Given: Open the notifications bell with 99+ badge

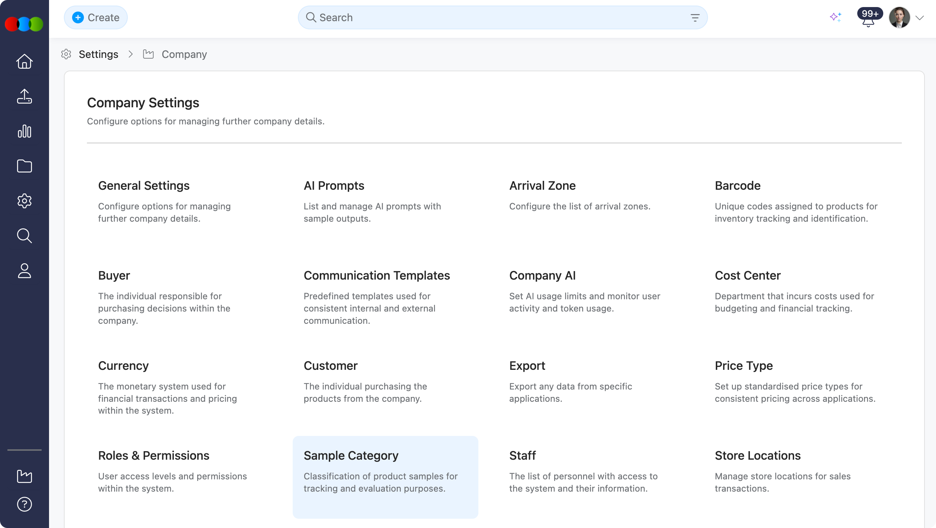Looking at the screenshot, I should [868, 20].
